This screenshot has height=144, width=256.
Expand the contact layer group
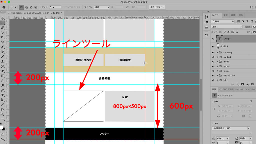tap(217, 57)
